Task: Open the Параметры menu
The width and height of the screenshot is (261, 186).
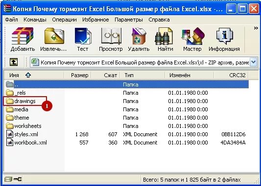Action: pyautogui.click(x=129, y=20)
